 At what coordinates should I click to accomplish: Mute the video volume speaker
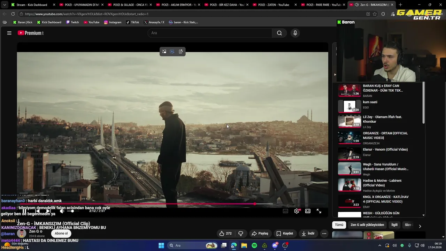pyautogui.click(x=62, y=211)
